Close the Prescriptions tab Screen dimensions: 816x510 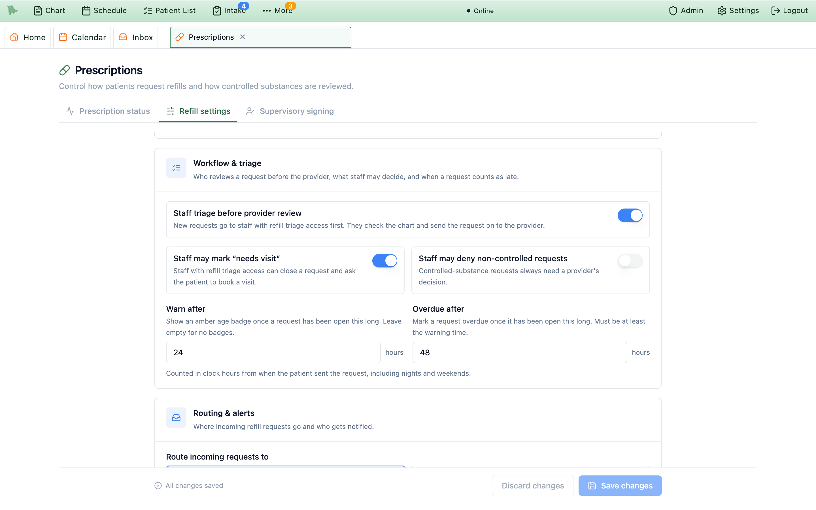(243, 37)
